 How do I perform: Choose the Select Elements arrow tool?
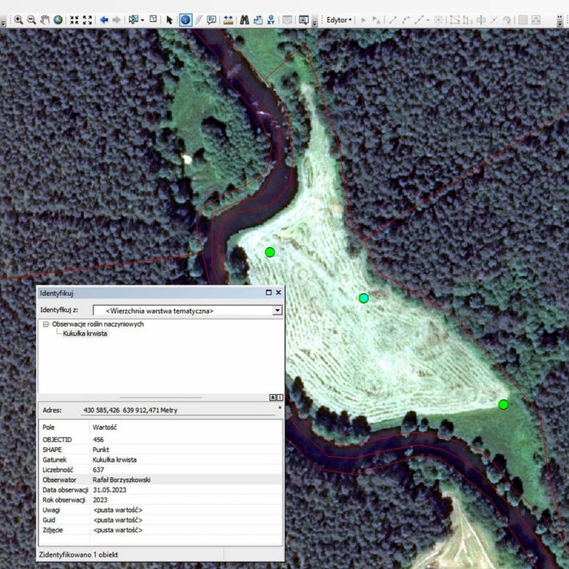170,20
